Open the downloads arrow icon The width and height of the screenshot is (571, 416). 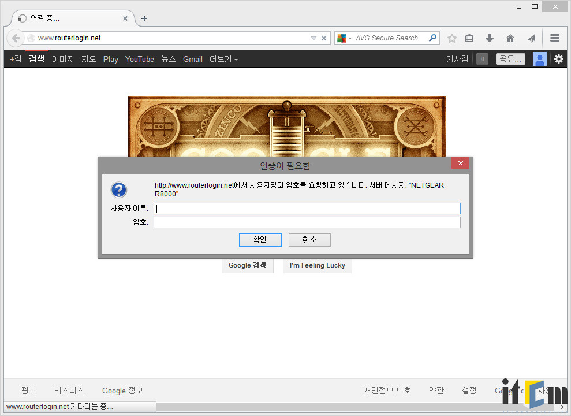click(x=490, y=38)
